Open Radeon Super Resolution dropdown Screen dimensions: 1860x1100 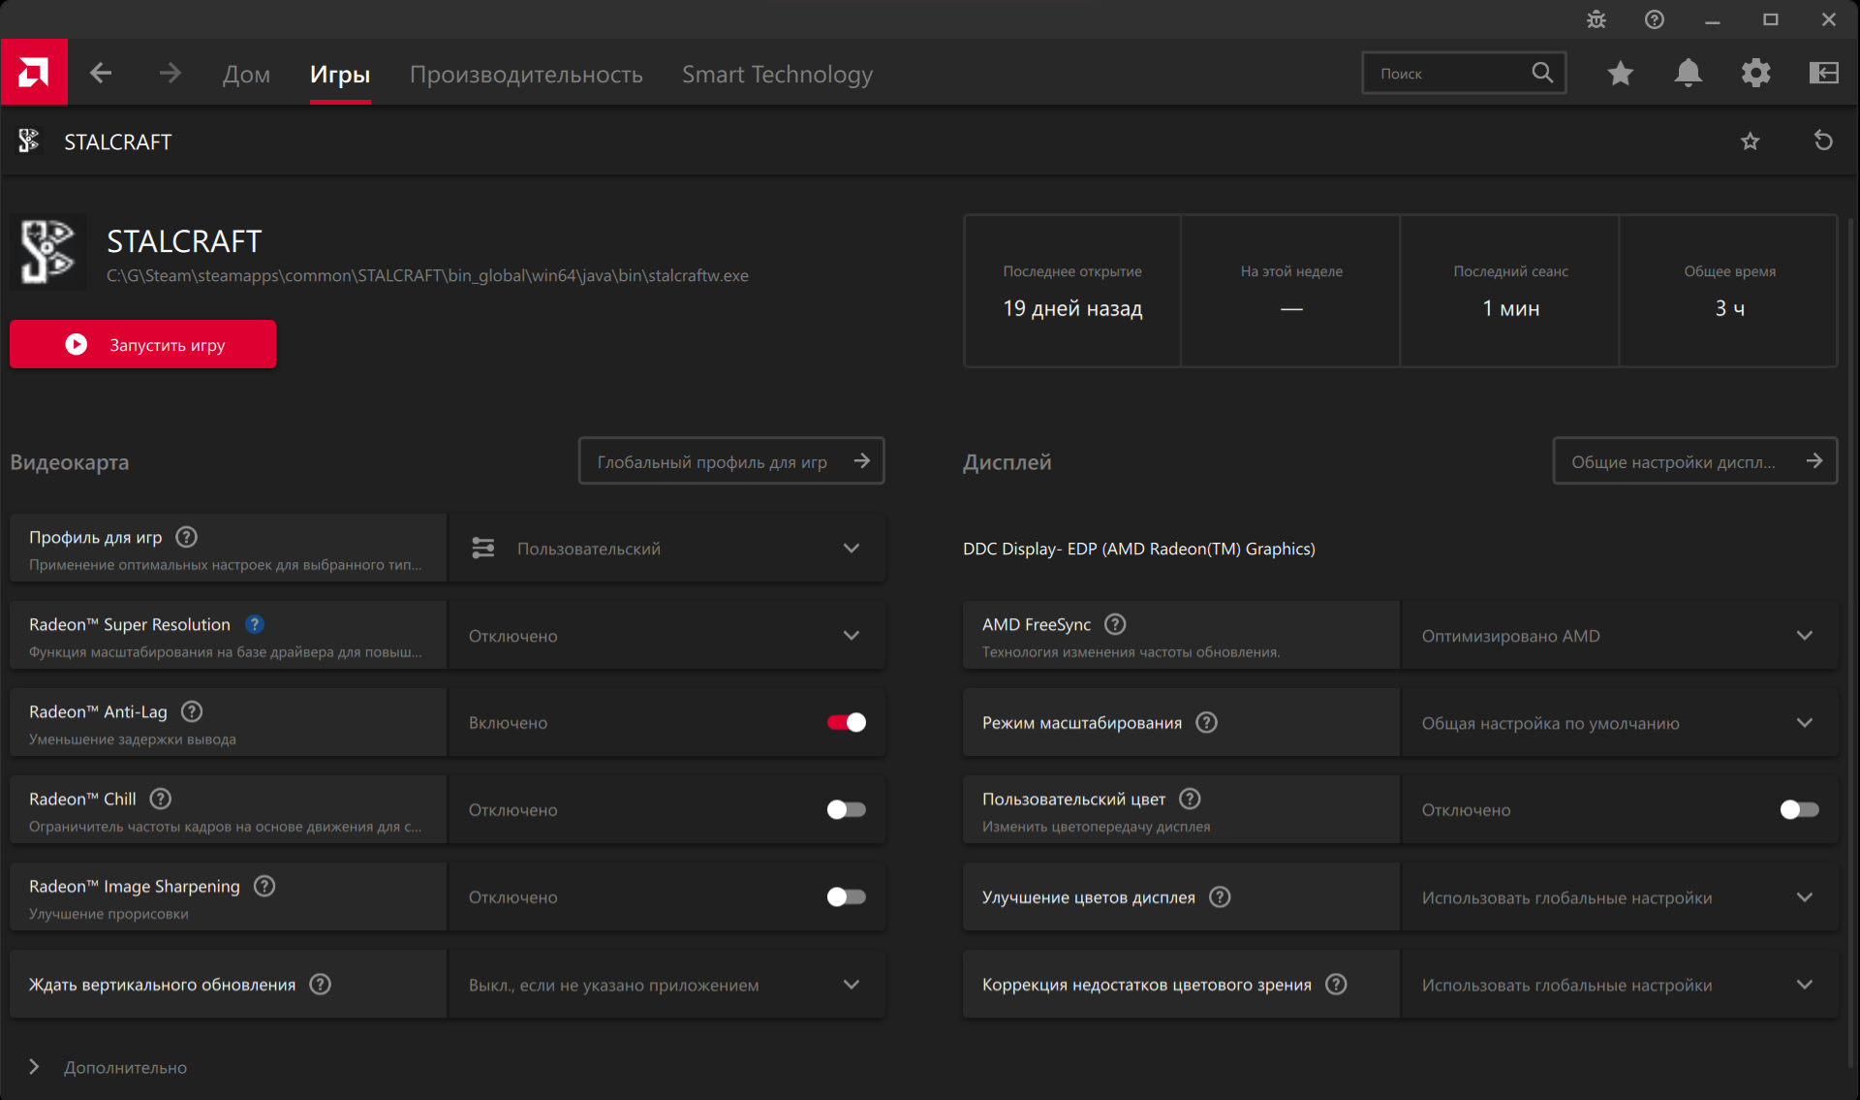666,636
